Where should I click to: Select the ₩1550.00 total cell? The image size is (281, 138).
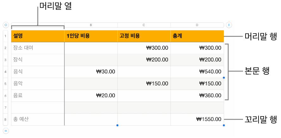(197, 120)
